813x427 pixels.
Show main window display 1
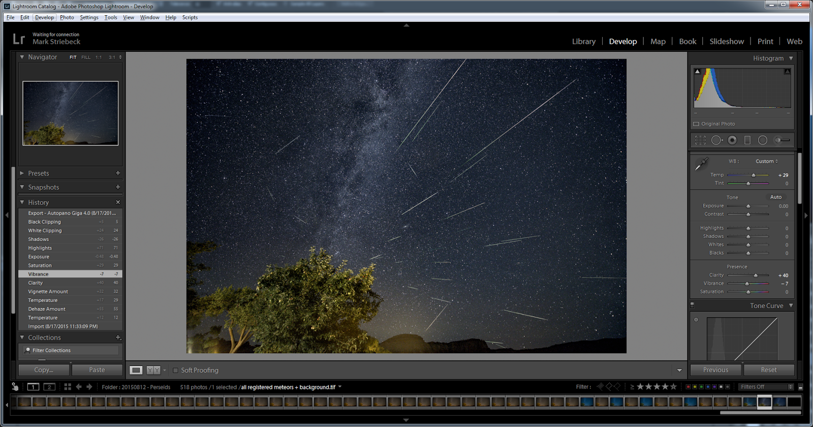tap(33, 387)
